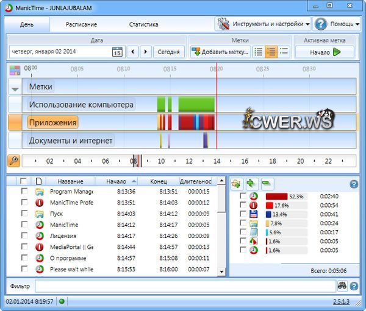
Task: Check the MediaPortal row checkbox
Action: click(x=24, y=246)
